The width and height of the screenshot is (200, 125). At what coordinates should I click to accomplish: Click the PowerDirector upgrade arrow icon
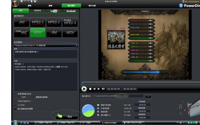pyautogui.click(x=181, y=5)
